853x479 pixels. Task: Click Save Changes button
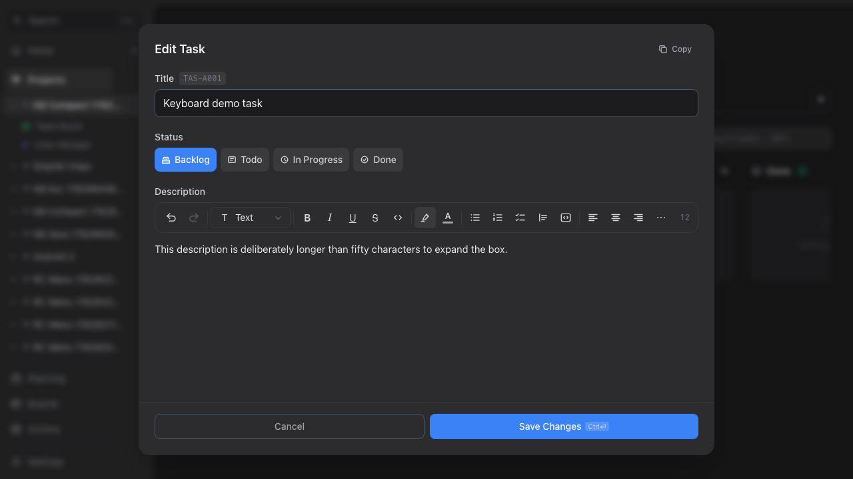click(564, 426)
